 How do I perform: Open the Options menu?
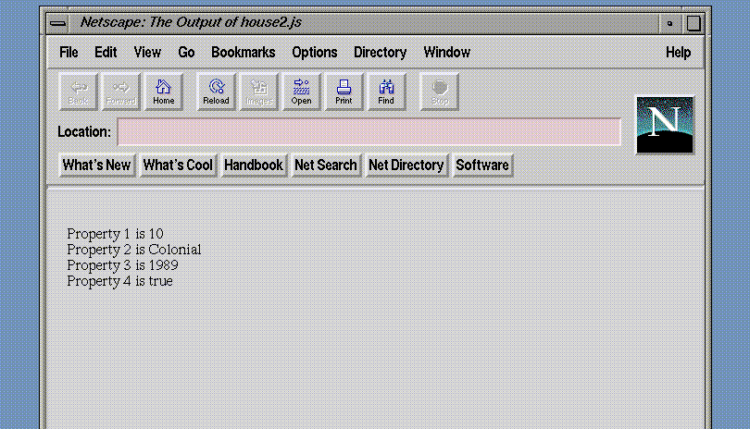pos(314,53)
